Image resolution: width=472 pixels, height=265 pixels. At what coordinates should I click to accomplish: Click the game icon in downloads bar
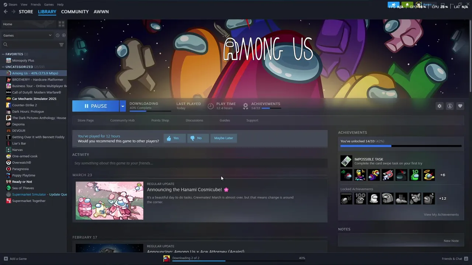(167, 259)
